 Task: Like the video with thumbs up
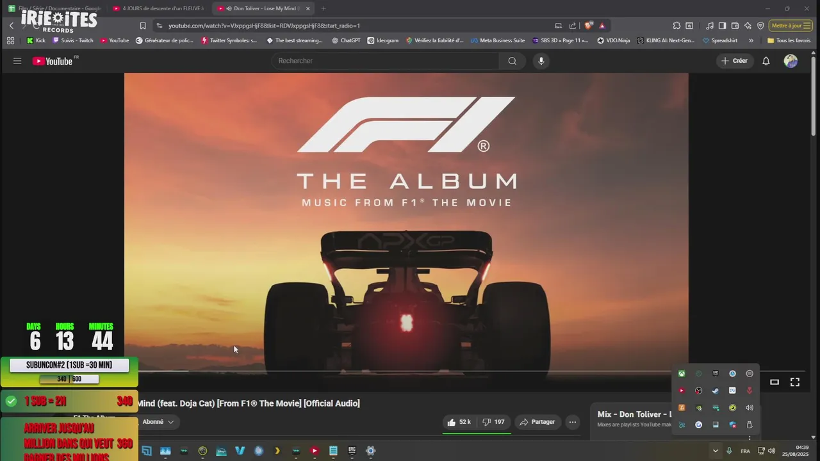pos(459,422)
